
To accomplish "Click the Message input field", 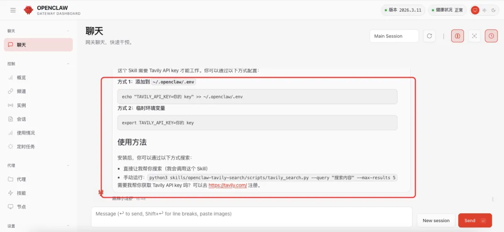I will [252, 217].
